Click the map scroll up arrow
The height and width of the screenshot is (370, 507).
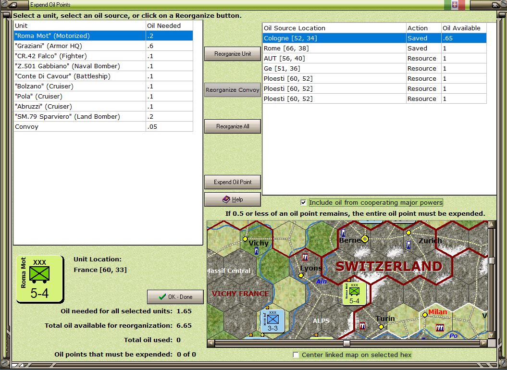pos(492,224)
